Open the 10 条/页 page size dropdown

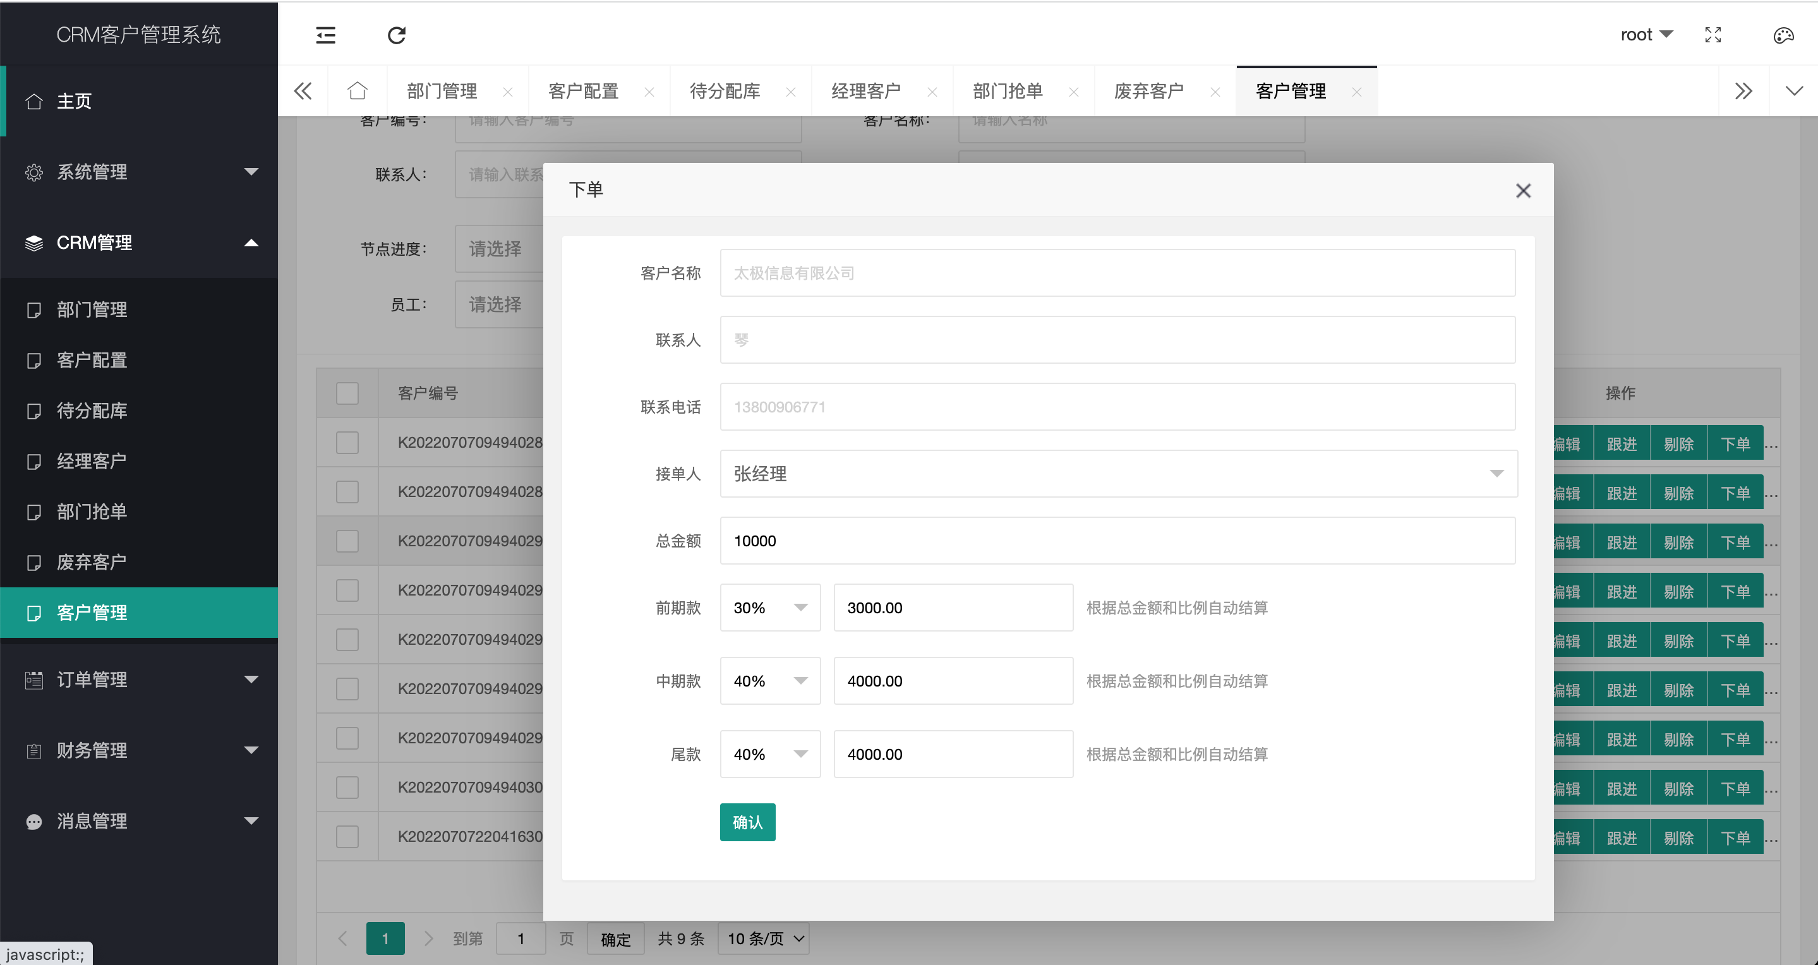(764, 938)
